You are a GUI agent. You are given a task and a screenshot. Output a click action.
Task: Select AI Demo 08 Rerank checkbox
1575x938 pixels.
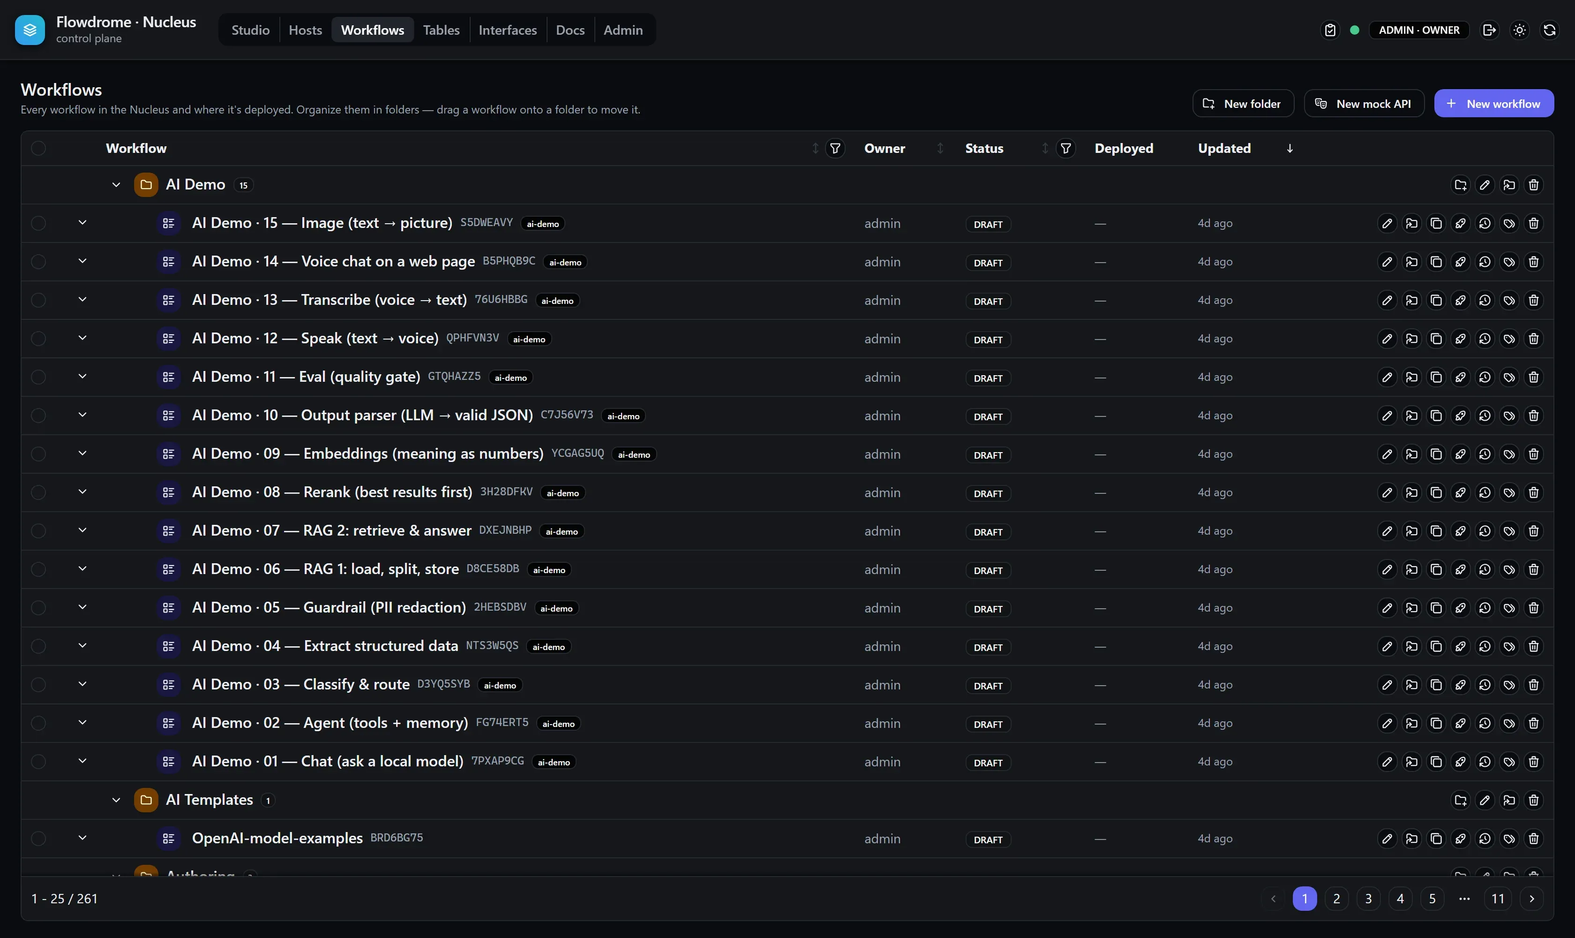38,492
